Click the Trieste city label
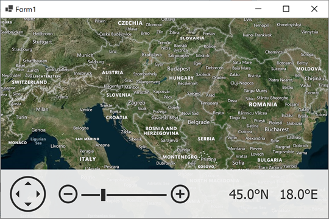 (x=106, y=105)
